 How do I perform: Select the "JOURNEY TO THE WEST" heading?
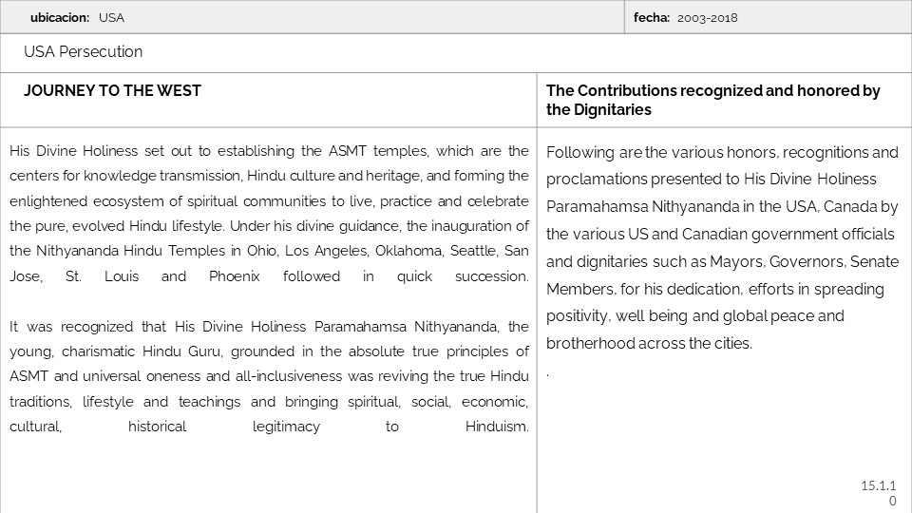(112, 91)
